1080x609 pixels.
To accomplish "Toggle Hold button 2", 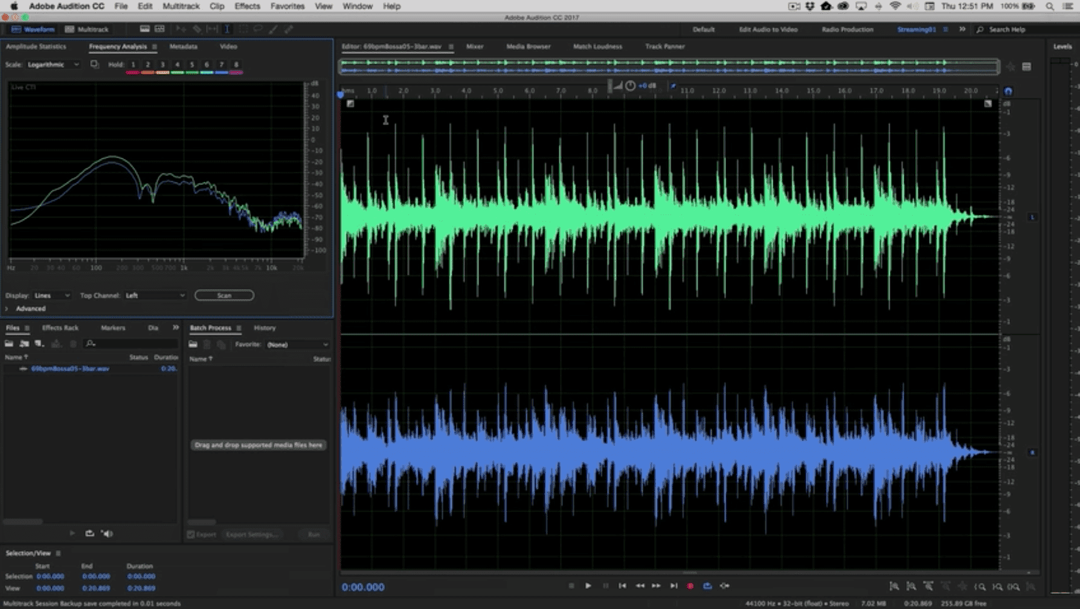I will click(x=147, y=65).
